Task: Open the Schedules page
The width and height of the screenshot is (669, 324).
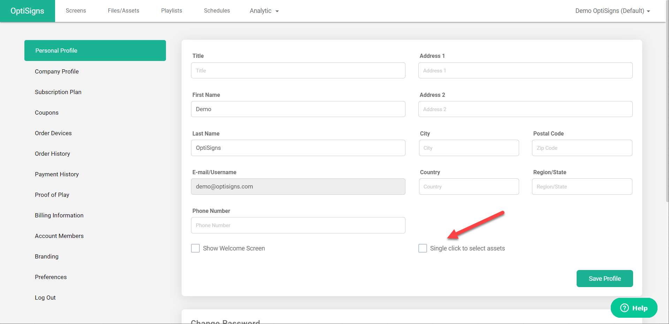Action: (x=216, y=11)
